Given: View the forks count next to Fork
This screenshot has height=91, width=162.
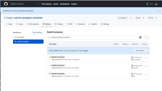Looking at the screenshot, I should [x=156, y=18].
